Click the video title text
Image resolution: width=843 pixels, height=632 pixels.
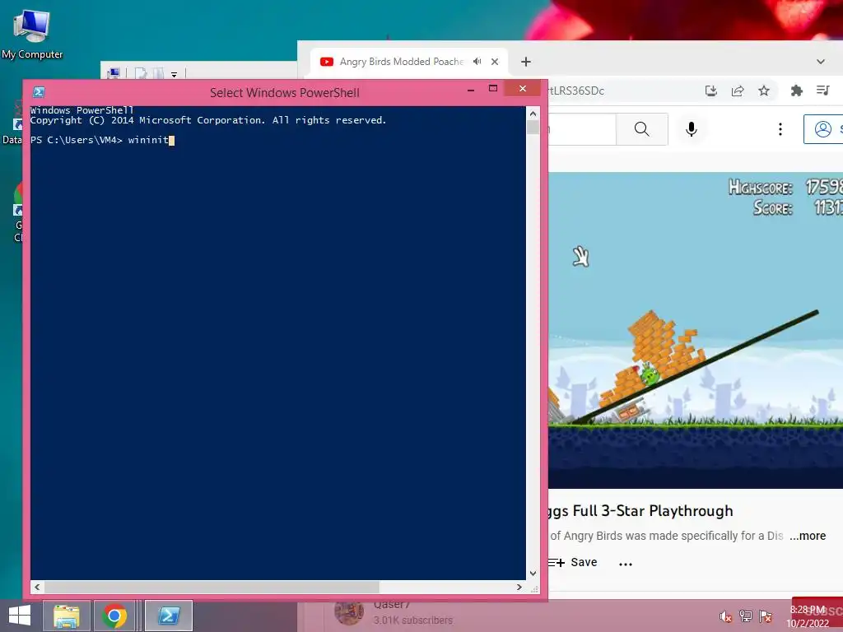(x=640, y=510)
